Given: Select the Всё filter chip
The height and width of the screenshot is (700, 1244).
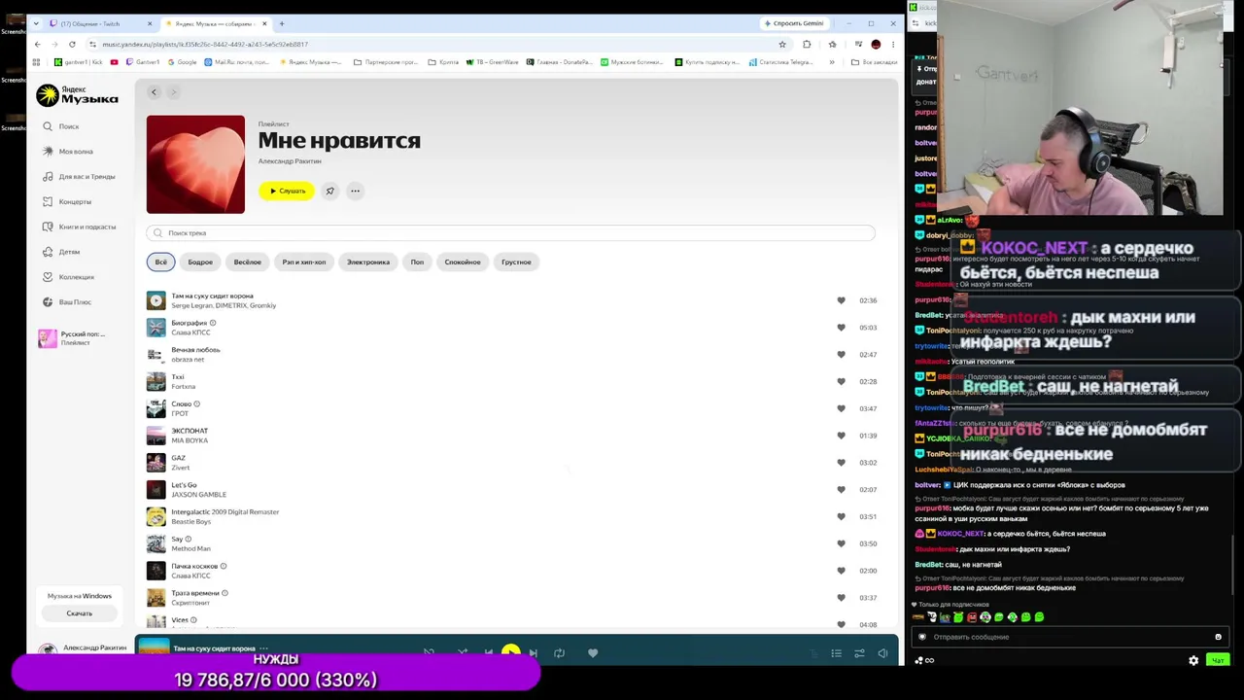Looking at the screenshot, I should point(161,262).
